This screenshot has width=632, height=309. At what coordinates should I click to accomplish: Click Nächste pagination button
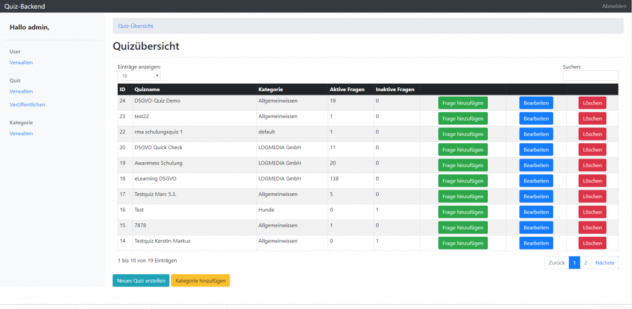click(604, 262)
